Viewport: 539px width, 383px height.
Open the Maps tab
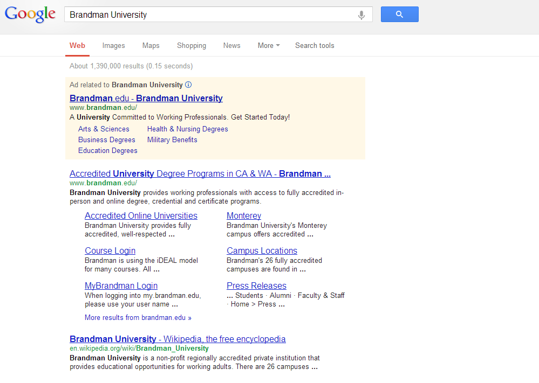151,45
